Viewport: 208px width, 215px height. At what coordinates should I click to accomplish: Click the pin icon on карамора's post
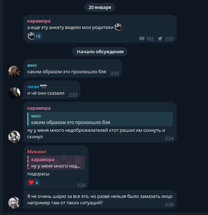coord(160,39)
